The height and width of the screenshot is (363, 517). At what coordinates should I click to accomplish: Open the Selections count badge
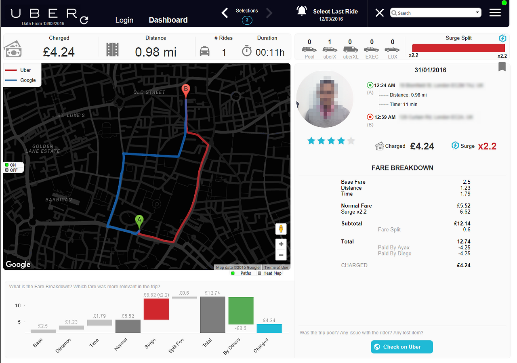point(247,20)
